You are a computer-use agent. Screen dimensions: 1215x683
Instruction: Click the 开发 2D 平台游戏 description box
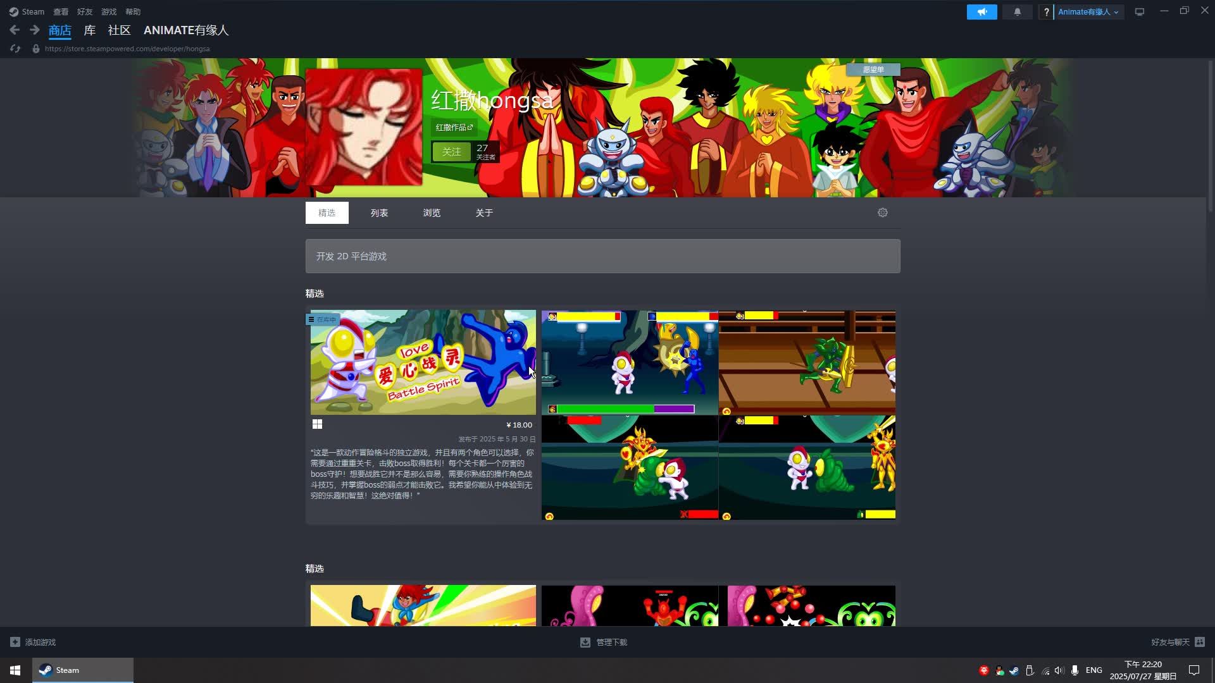pos(603,256)
